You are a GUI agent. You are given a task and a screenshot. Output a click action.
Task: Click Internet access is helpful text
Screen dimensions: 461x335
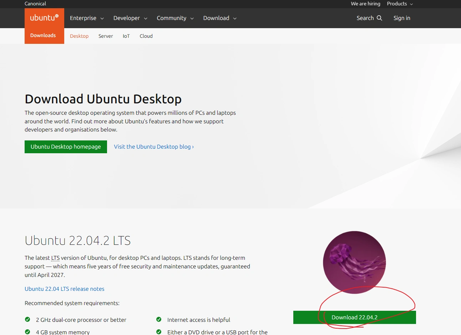click(199, 320)
